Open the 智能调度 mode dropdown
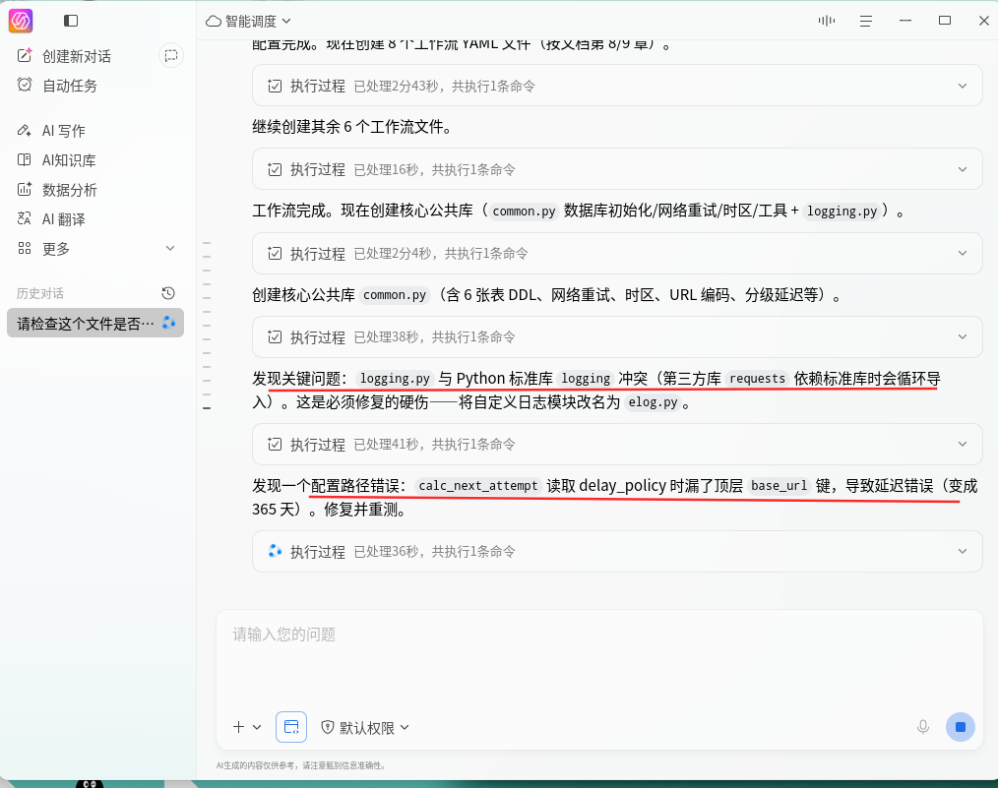998x788 pixels. pyautogui.click(x=248, y=21)
